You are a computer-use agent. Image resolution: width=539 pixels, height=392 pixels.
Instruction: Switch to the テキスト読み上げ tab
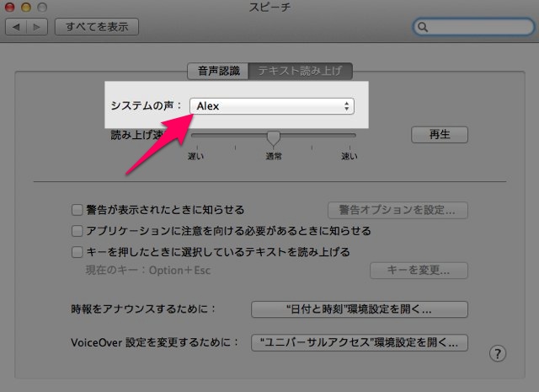tap(300, 71)
